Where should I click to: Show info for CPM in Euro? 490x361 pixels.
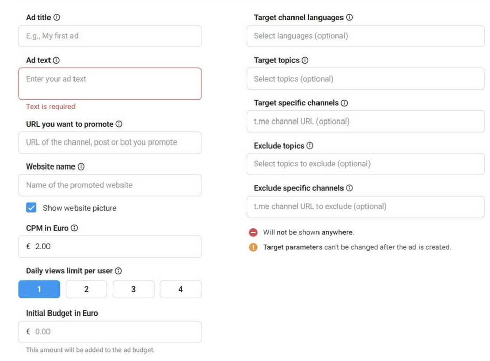pyautogui.click(x=74, y=228)
